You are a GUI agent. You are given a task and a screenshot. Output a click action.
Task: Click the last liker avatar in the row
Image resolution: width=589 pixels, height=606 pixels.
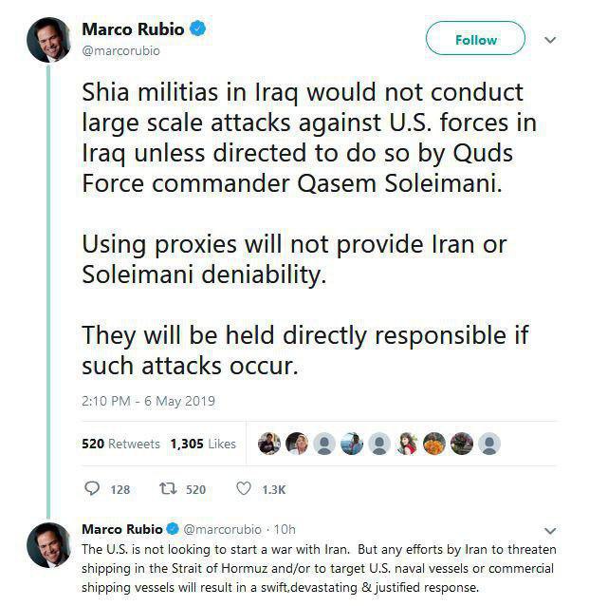pyautogui.click(x=488, y=444)
